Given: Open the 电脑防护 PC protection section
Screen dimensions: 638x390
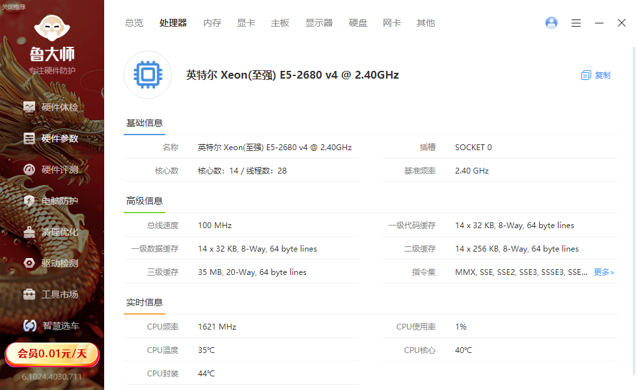Looking at the screenshot, I should pos(51,201).
